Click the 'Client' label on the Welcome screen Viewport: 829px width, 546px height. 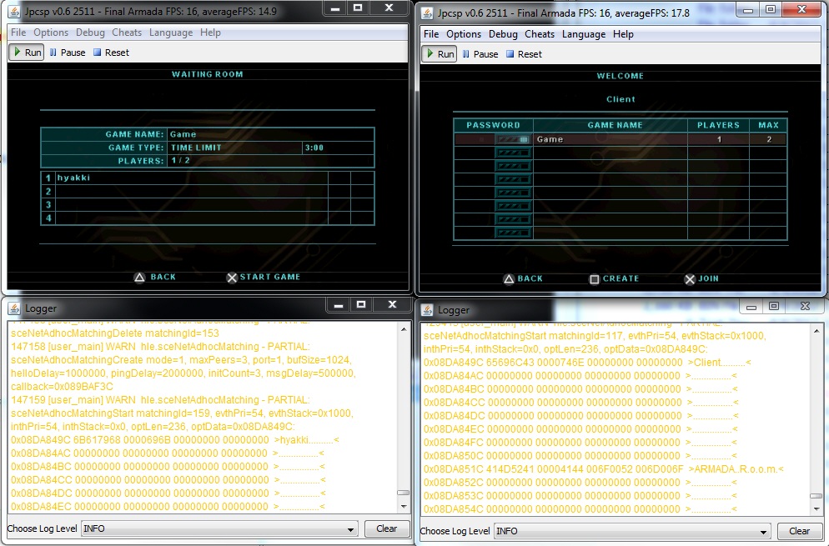point(620,99)
